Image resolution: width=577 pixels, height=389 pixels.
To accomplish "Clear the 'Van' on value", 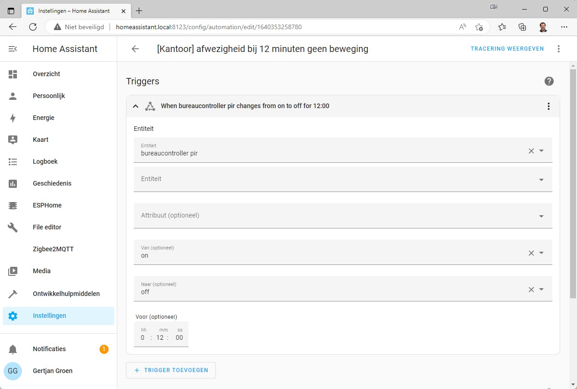I will (x=531, y=253).
